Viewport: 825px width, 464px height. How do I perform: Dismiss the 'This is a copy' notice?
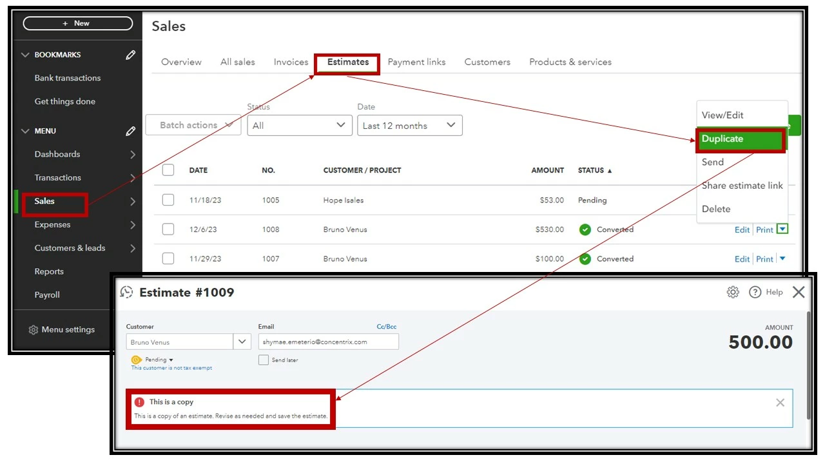[x=780, y=403]
